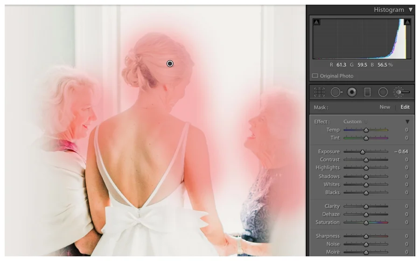Click the Noise slider handle

coord(366,244)
